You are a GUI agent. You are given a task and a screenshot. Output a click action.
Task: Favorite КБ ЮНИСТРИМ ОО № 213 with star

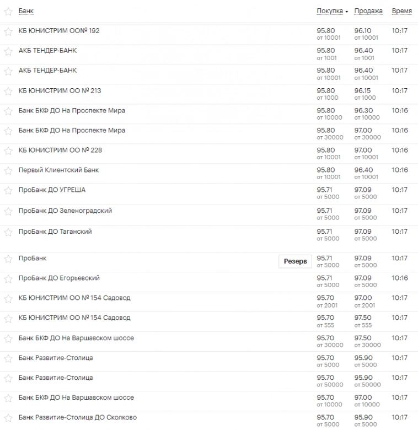pos(8,92)
